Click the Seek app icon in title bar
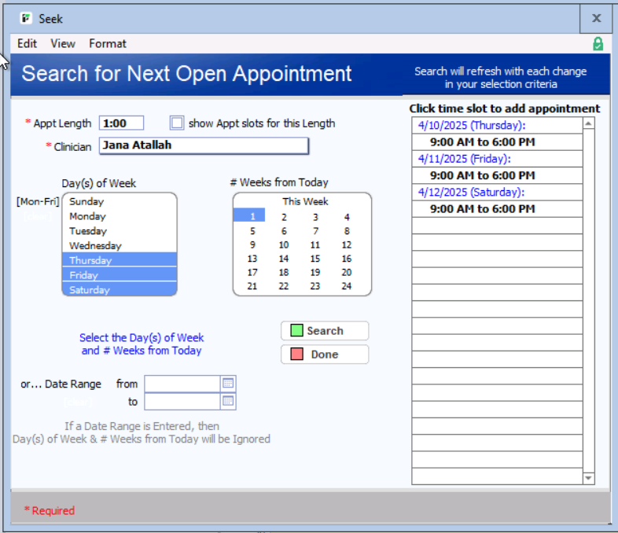Viewport: 618px width, 533px height. 26,19
